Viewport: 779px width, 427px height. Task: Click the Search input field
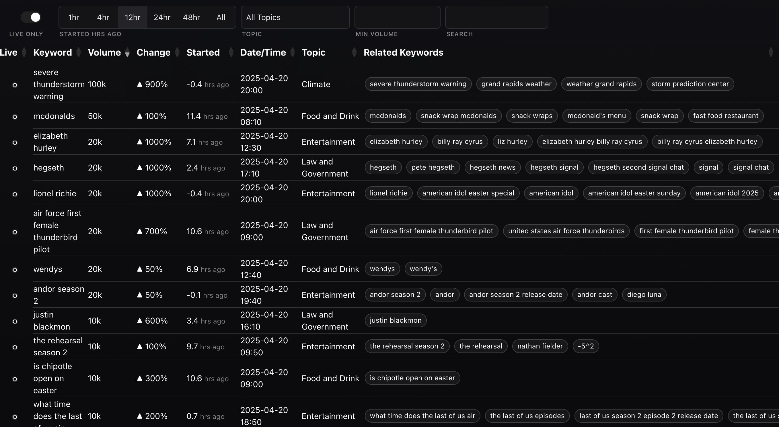pos(496,17)
